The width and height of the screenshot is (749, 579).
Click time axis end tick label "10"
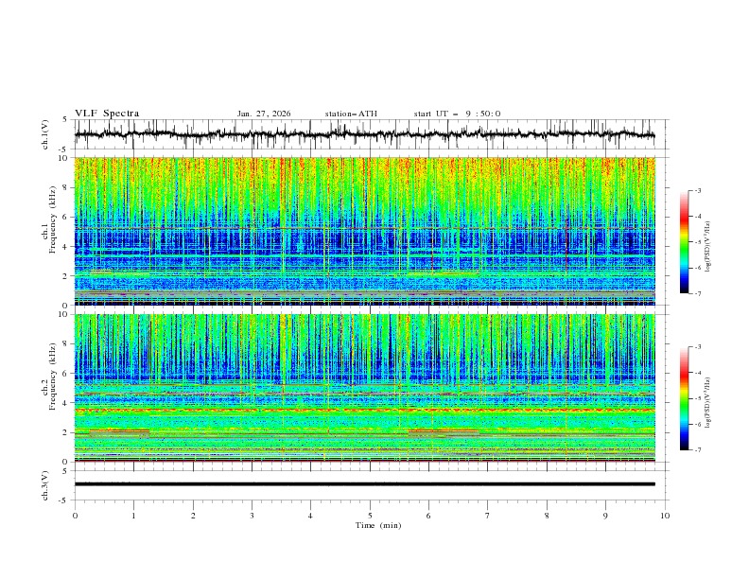[665, 516]
